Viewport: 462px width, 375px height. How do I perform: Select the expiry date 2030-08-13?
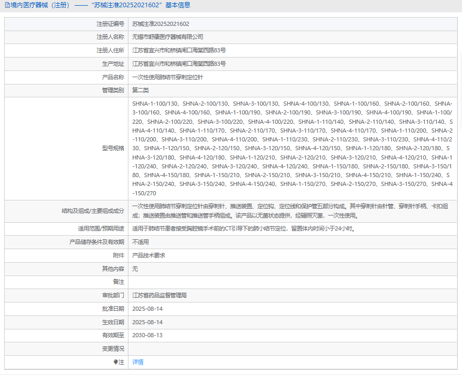(x=147, y=335)
